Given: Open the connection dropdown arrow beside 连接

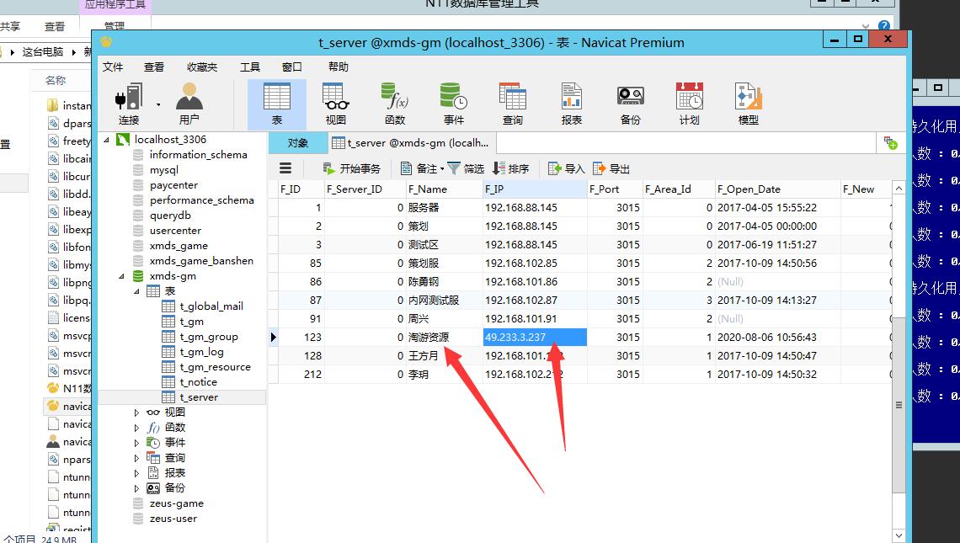Looking at the screenshot, I should (157, 105).
